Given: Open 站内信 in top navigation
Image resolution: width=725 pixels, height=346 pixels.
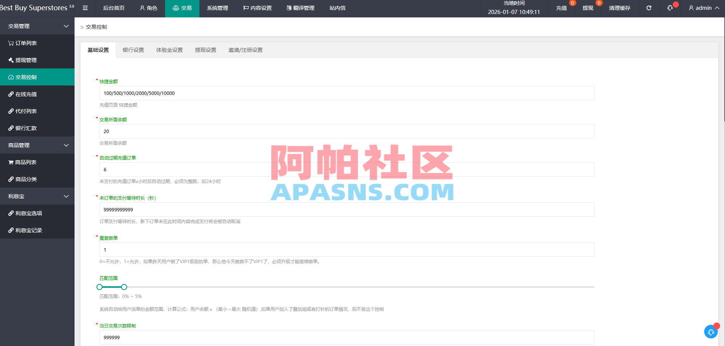Looking at the screenshot, I should [338, 8].
